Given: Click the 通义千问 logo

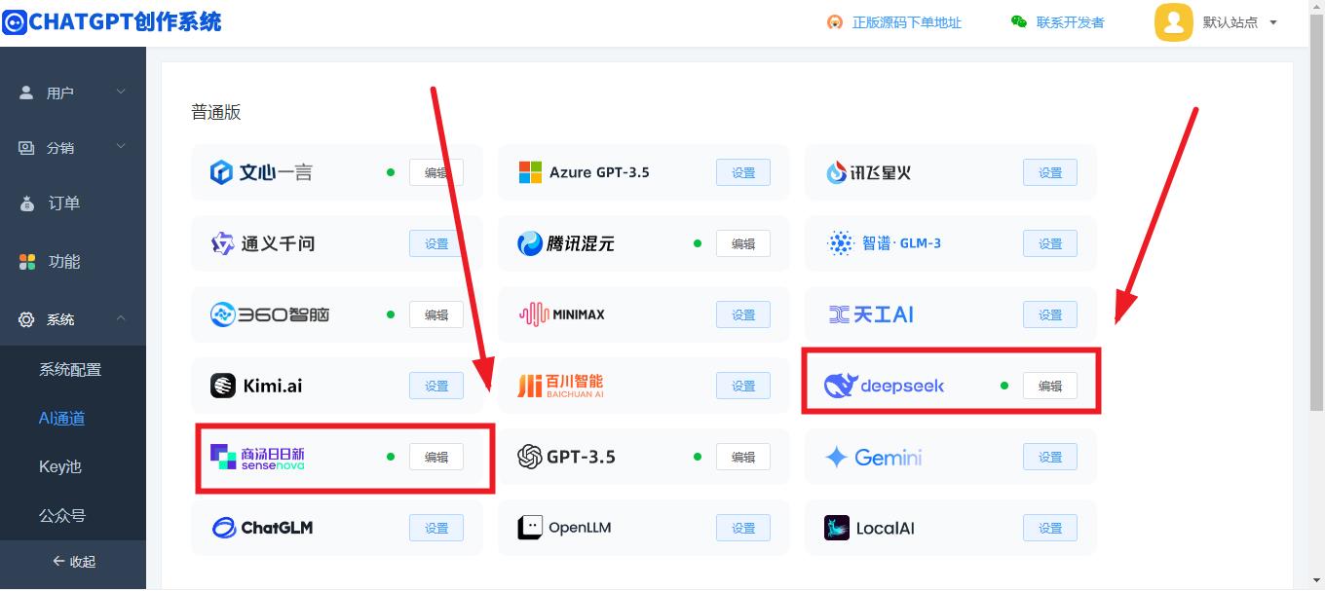Looking at the screenshot, I should (263, 243).
